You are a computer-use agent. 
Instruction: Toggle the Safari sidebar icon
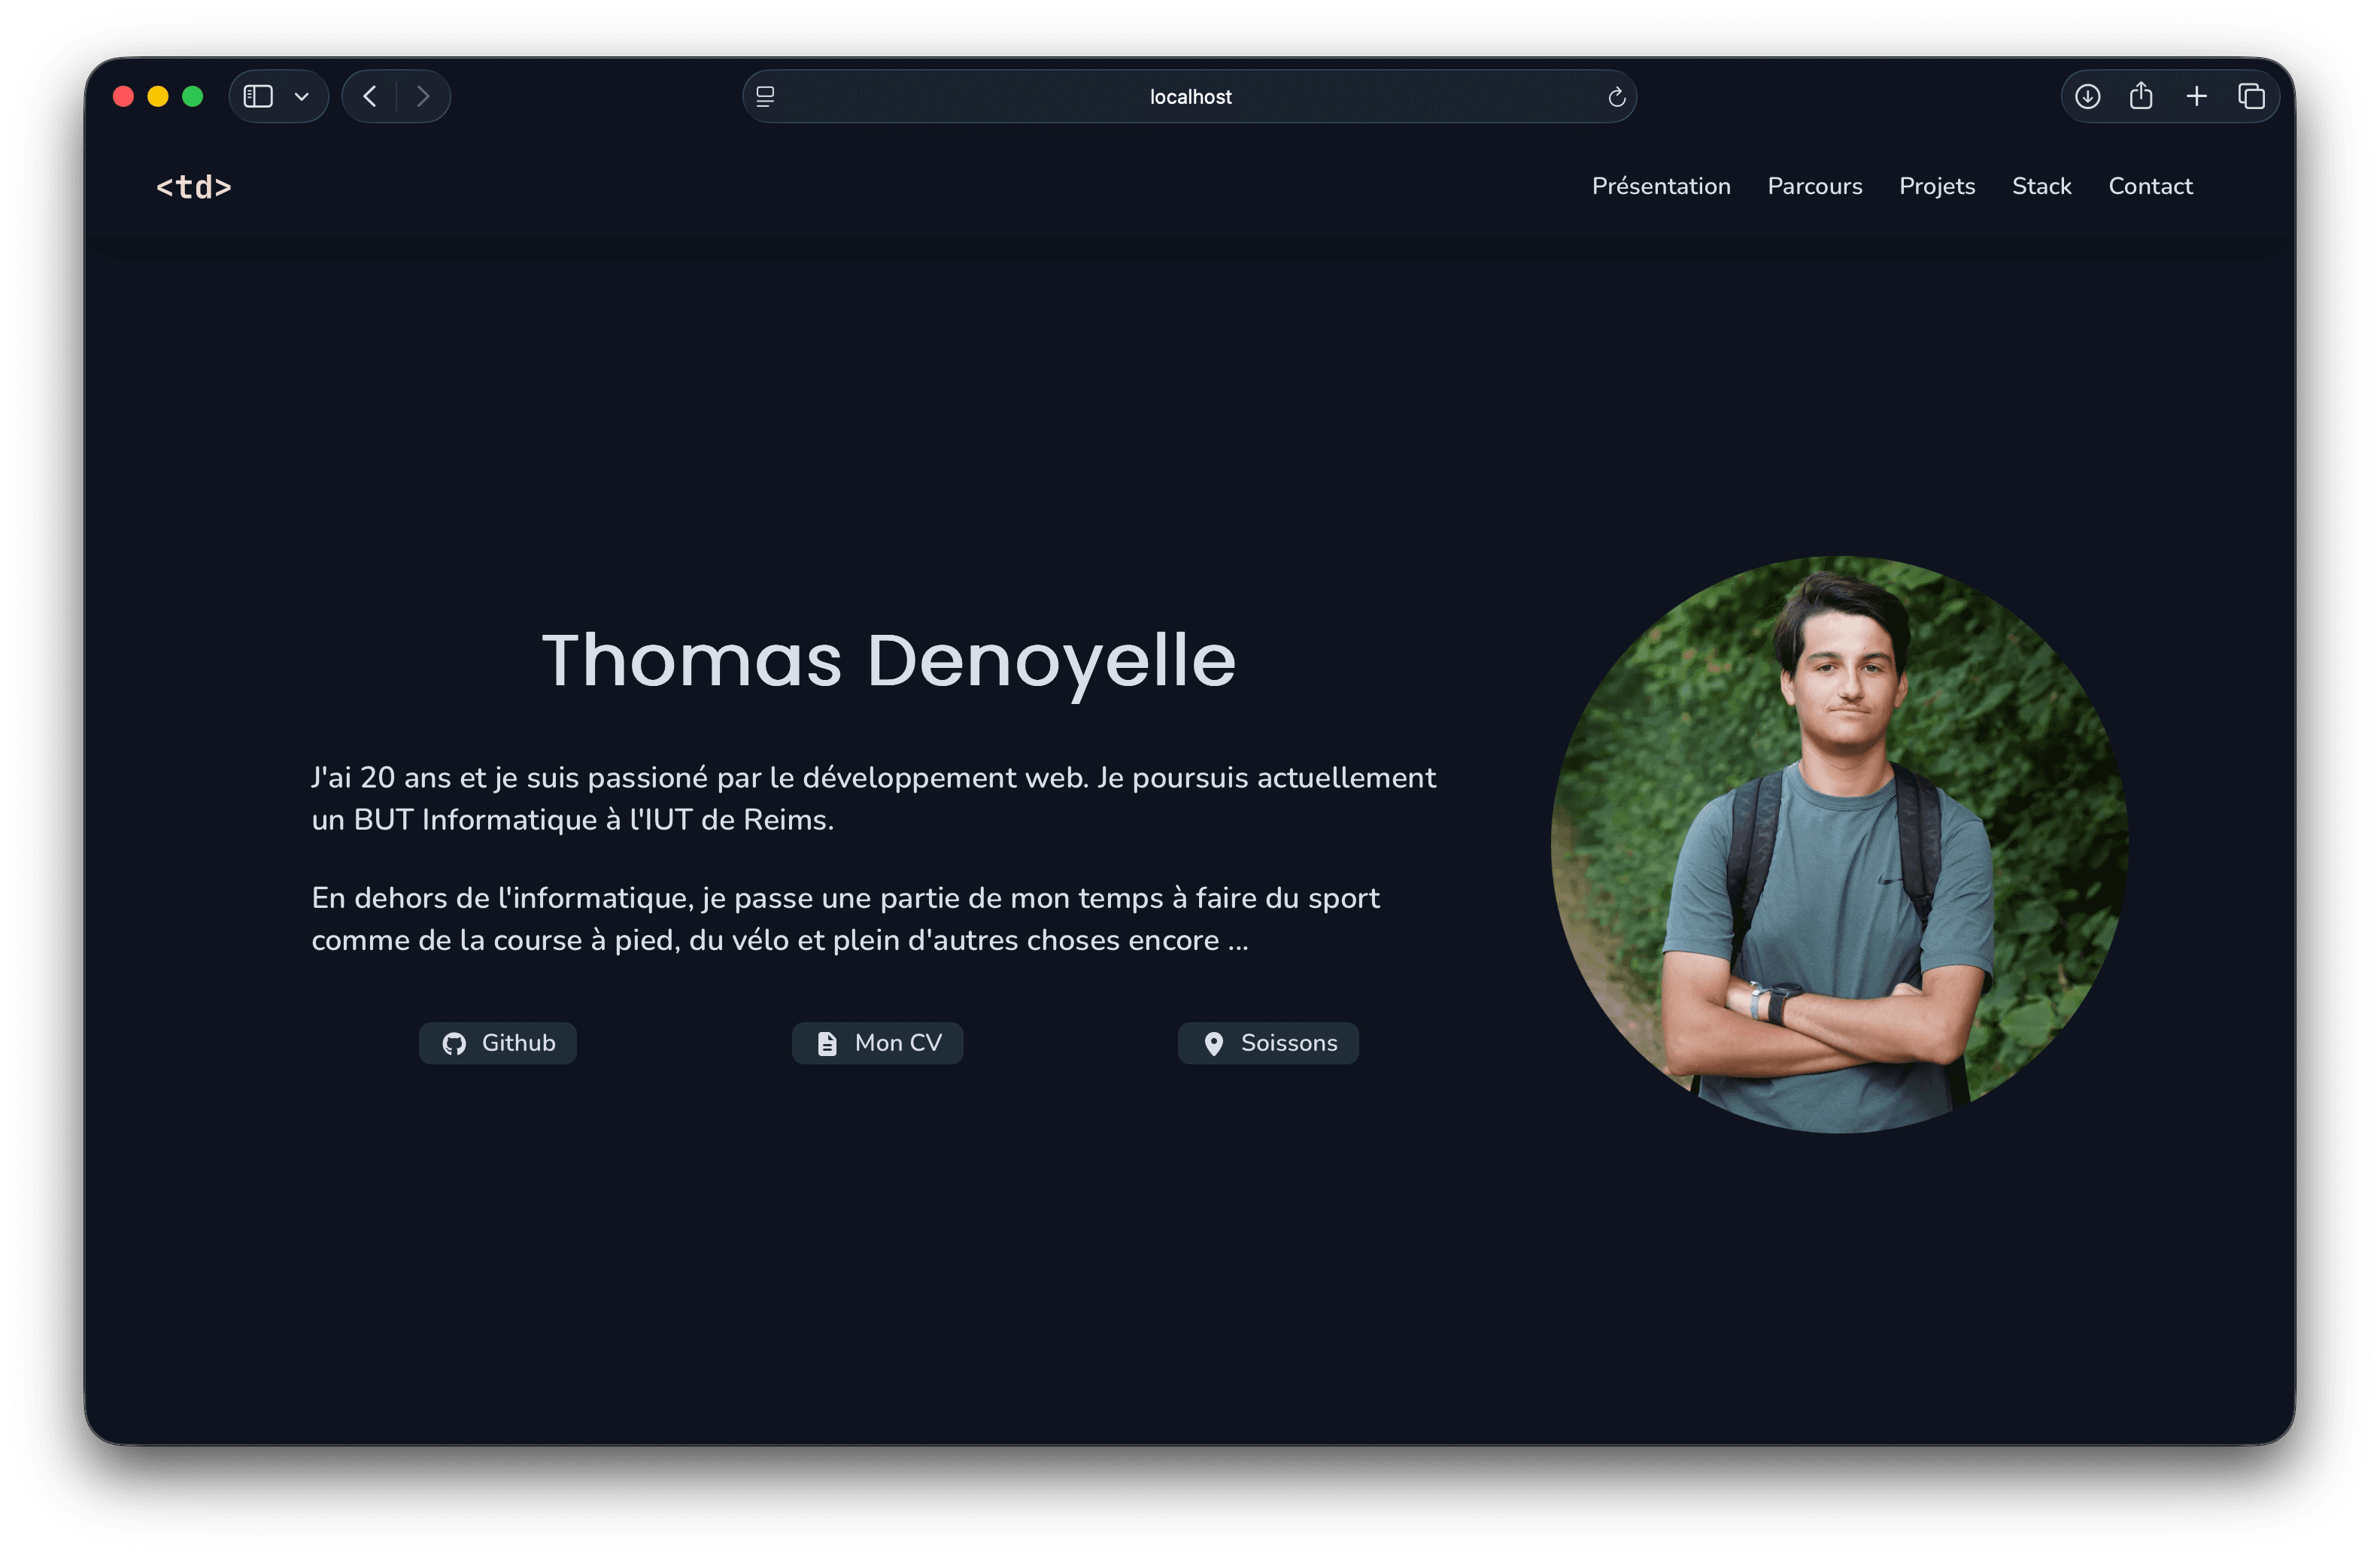click(258, 96)
